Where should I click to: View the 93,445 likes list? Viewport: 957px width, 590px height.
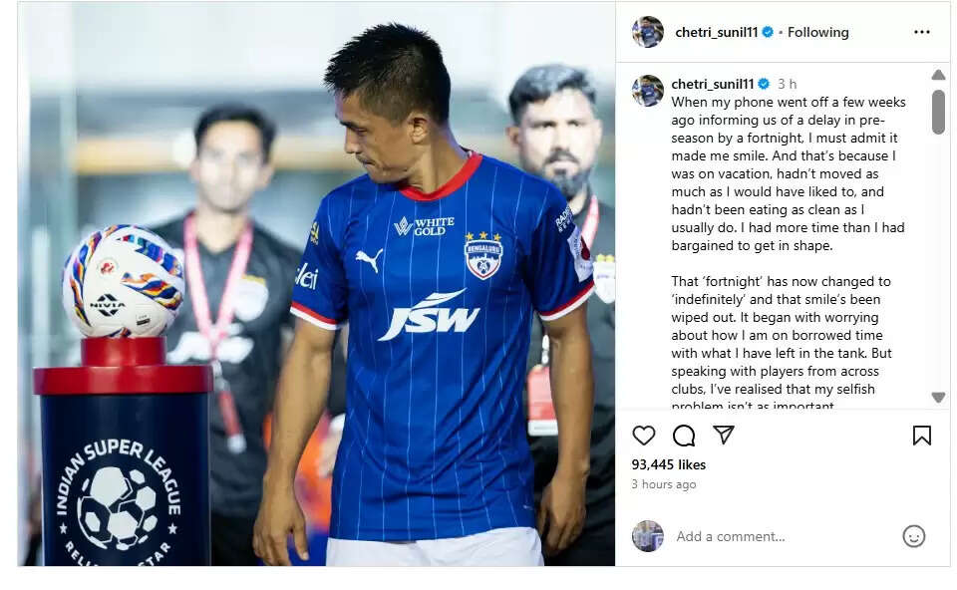pos(668,464)
